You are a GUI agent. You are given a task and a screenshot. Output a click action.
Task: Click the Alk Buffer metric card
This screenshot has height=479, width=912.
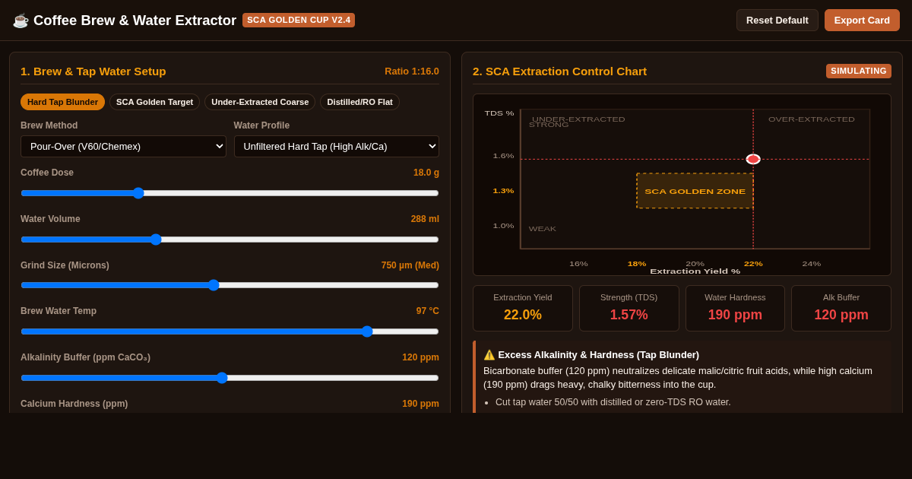tap(841, 308)
